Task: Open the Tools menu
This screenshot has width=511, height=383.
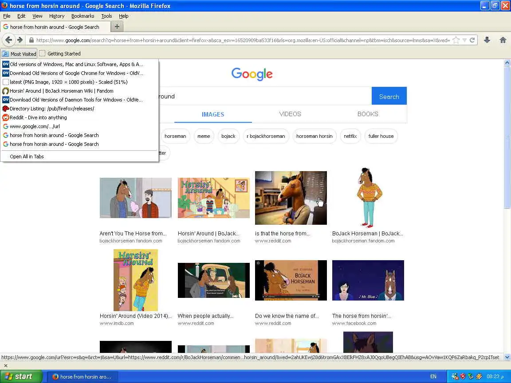Action: (x=106, y=16)
